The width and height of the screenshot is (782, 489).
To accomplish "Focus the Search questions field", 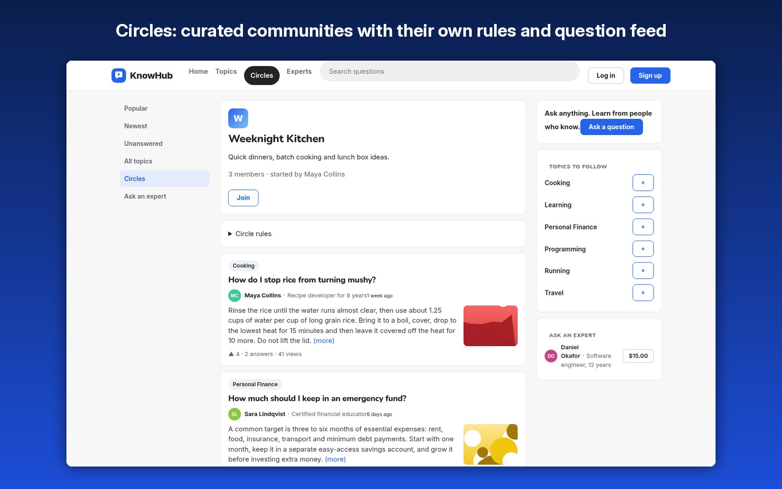I will coord(450,71).
